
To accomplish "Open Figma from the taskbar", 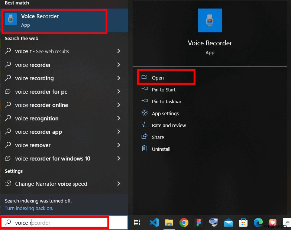I will [199, 223].
